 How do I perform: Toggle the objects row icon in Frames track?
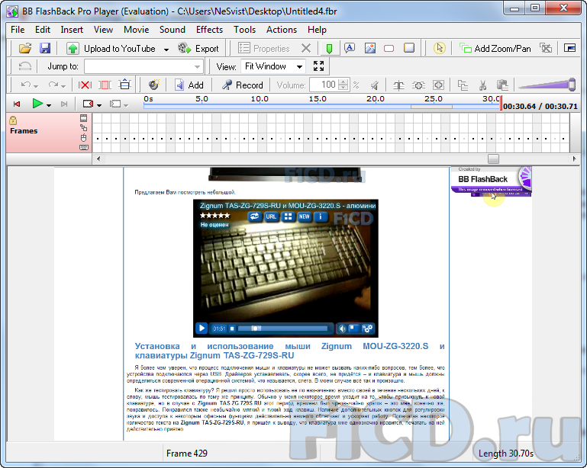click(x=83, y=128)
